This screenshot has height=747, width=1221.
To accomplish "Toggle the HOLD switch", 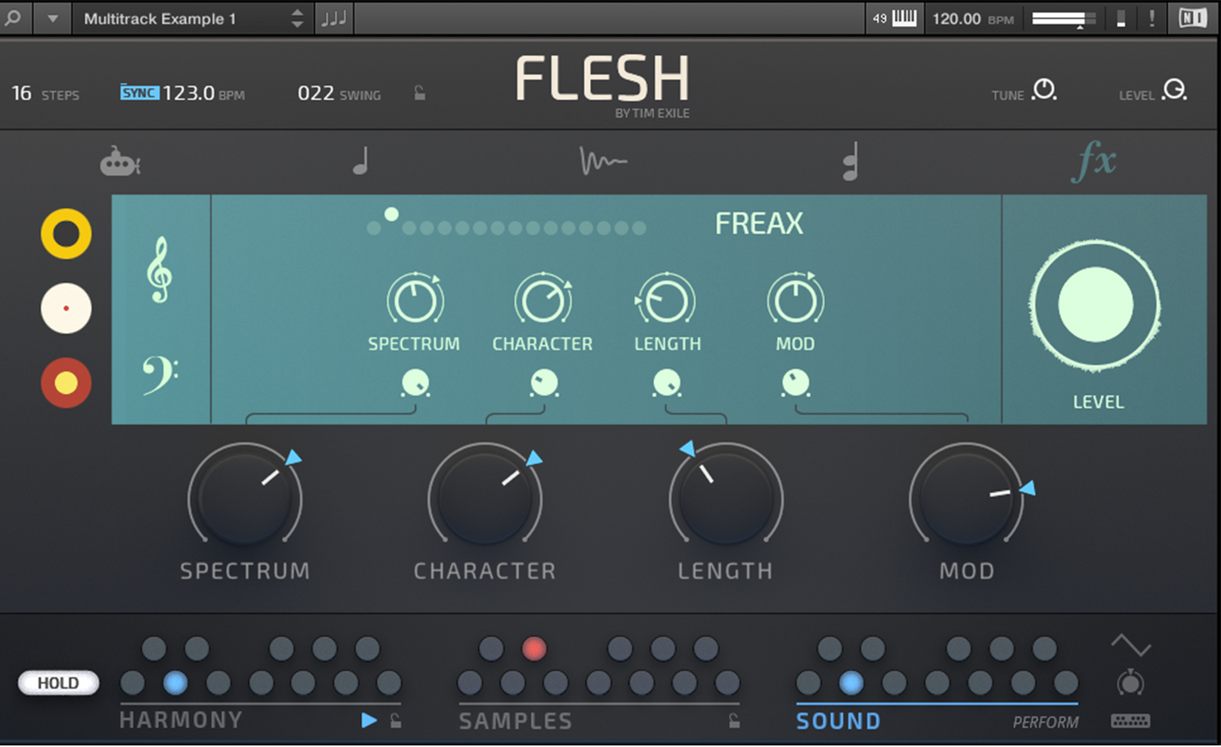I will [58, 683].
